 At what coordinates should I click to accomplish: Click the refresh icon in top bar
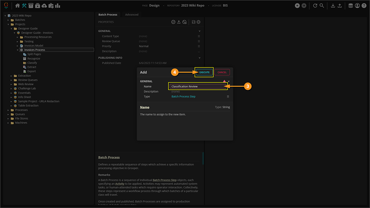point(315,6)
